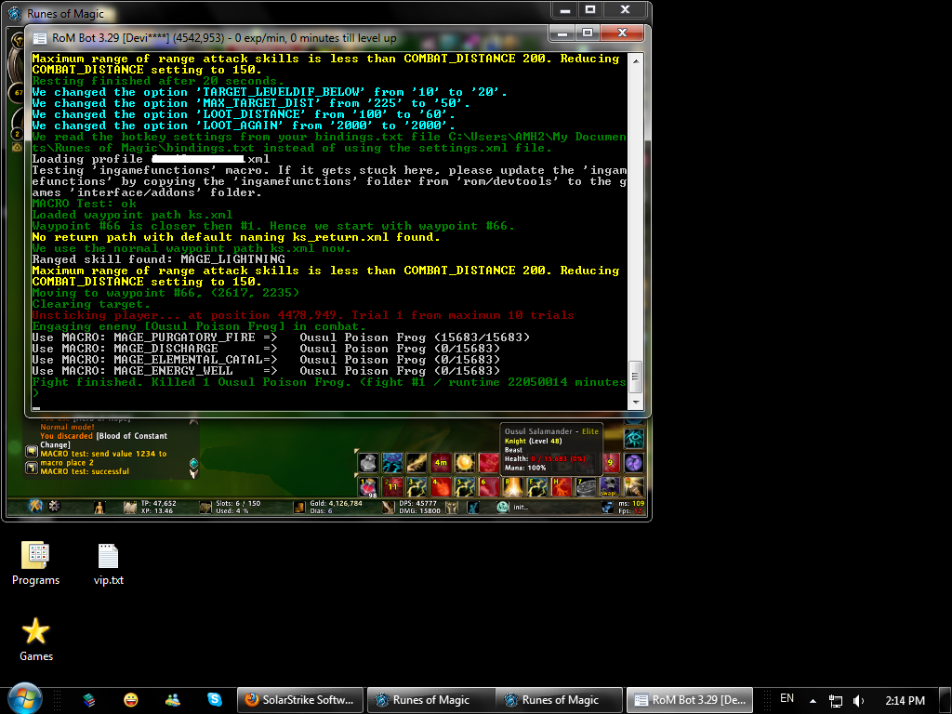The height and width of the screenshot is (714, 952).
Task: Click chat scroll down arrow
Action: pyautogui.click(x=193, y=474)
